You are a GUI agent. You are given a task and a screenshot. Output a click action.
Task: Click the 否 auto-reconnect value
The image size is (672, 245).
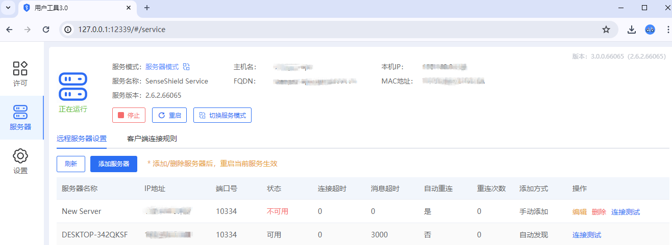tap(428, 235)
